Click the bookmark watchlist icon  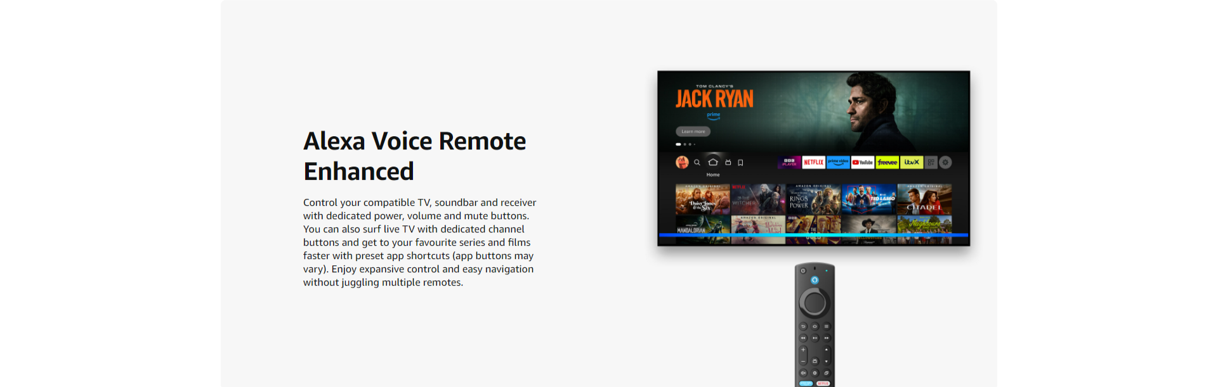740,163
